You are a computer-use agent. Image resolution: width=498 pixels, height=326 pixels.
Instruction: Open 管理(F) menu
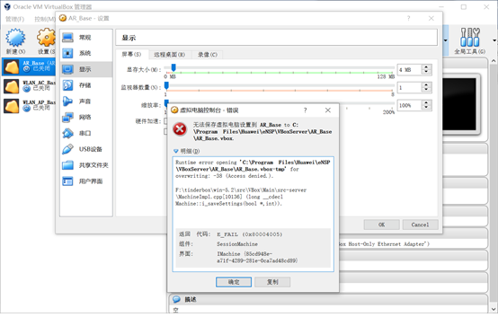click(x=15, y=19)
